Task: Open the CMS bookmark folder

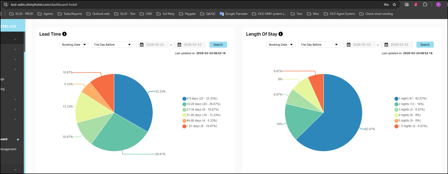Action: tap(146, 14)
